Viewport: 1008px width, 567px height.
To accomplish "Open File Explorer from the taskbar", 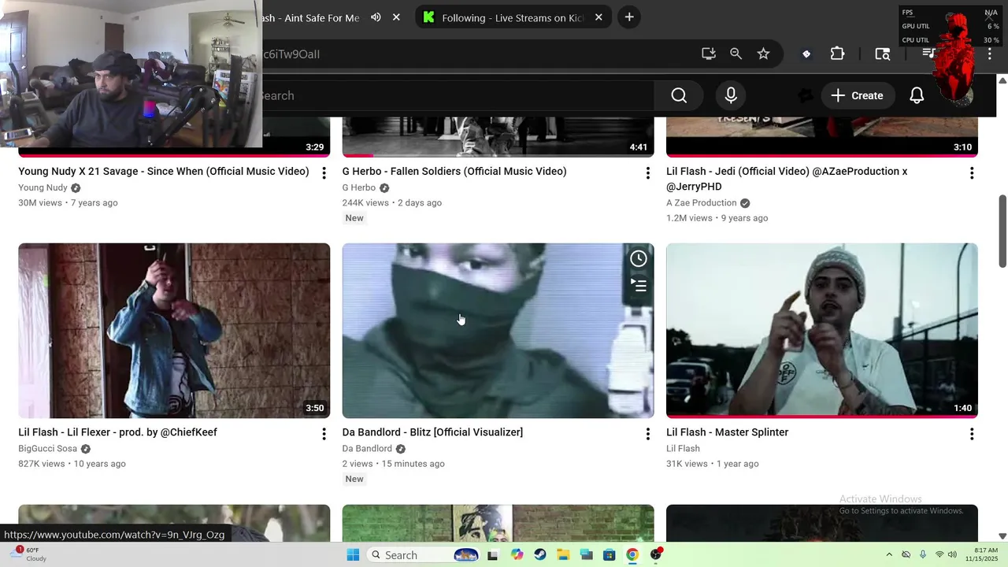I will point(563,555).
